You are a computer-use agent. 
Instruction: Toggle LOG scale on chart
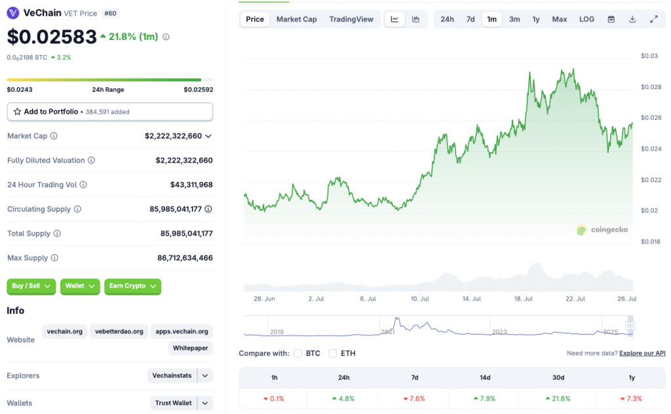[x=586, y=19]
